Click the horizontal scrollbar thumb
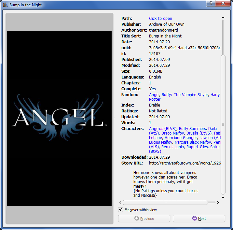 tap(165, 202)
